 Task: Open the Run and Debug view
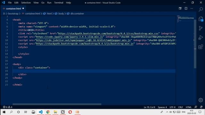click(x=201, y=38)
